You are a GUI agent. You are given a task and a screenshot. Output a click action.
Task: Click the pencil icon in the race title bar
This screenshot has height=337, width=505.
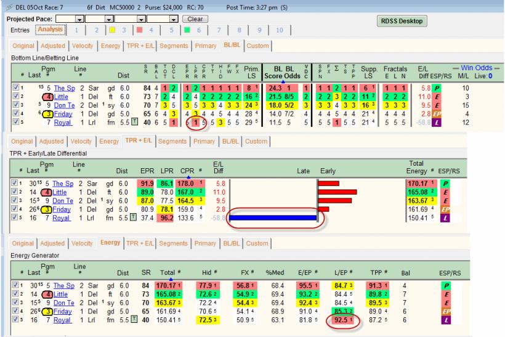[9, 7]
